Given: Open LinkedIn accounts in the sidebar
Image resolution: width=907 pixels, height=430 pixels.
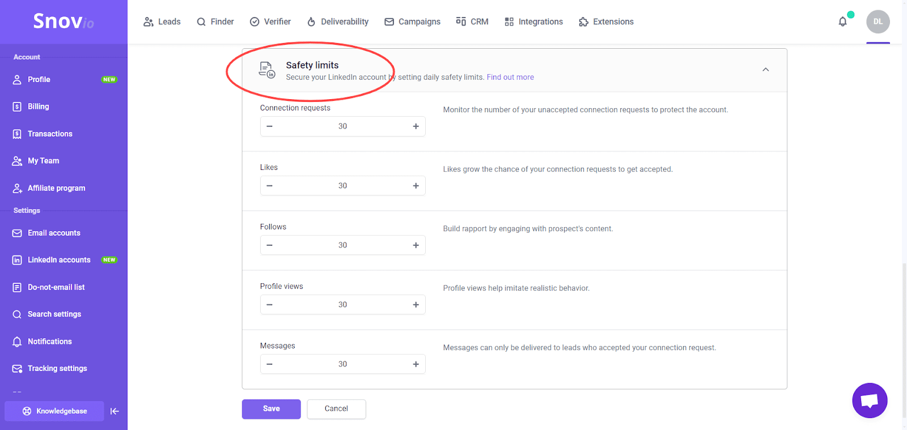Looking at the screenshot, I should pos(59,260).
